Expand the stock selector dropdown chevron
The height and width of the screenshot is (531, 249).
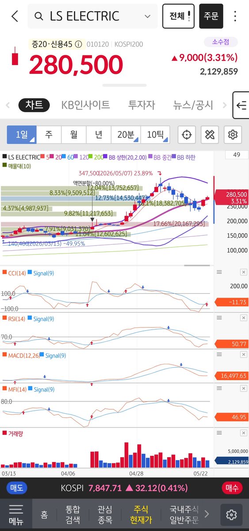coord(147,16)
